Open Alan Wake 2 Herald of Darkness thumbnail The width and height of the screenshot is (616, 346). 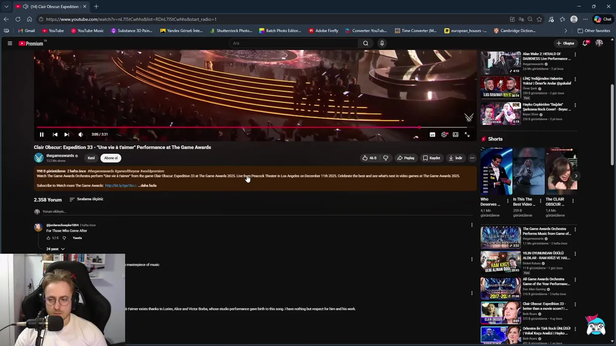(x=500, y=62)
